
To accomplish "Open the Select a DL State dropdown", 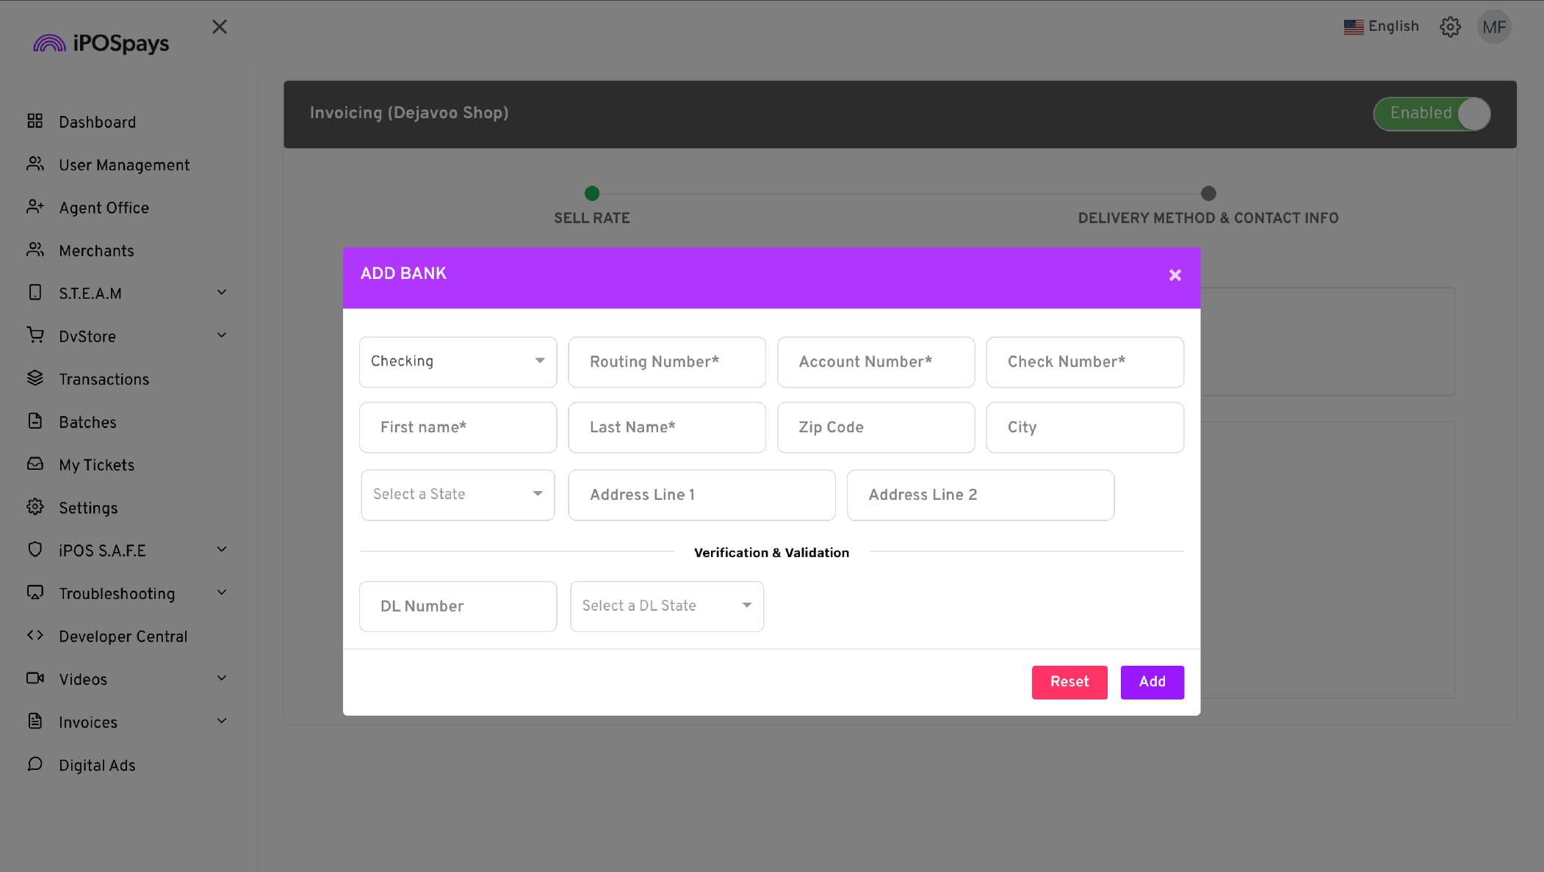I will click(666, 606).
